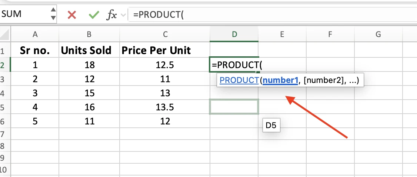Select row 2 header
This screenshot has width=417, height=177.
coord(5,64)
